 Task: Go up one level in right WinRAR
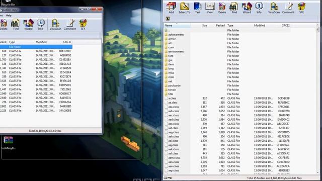click(168, 19)
